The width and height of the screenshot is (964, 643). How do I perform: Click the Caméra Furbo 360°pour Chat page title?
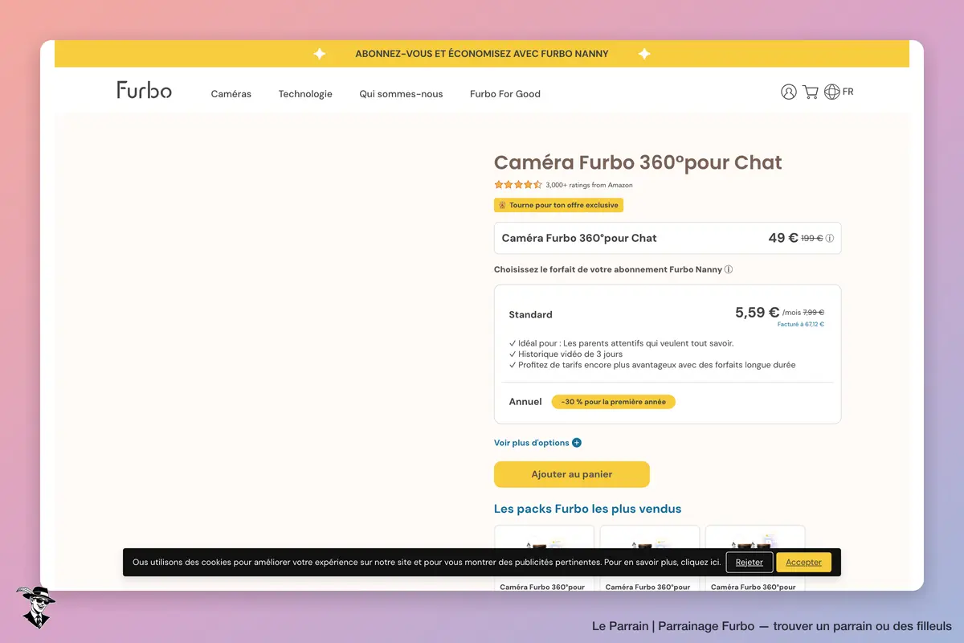coord(638,162)
